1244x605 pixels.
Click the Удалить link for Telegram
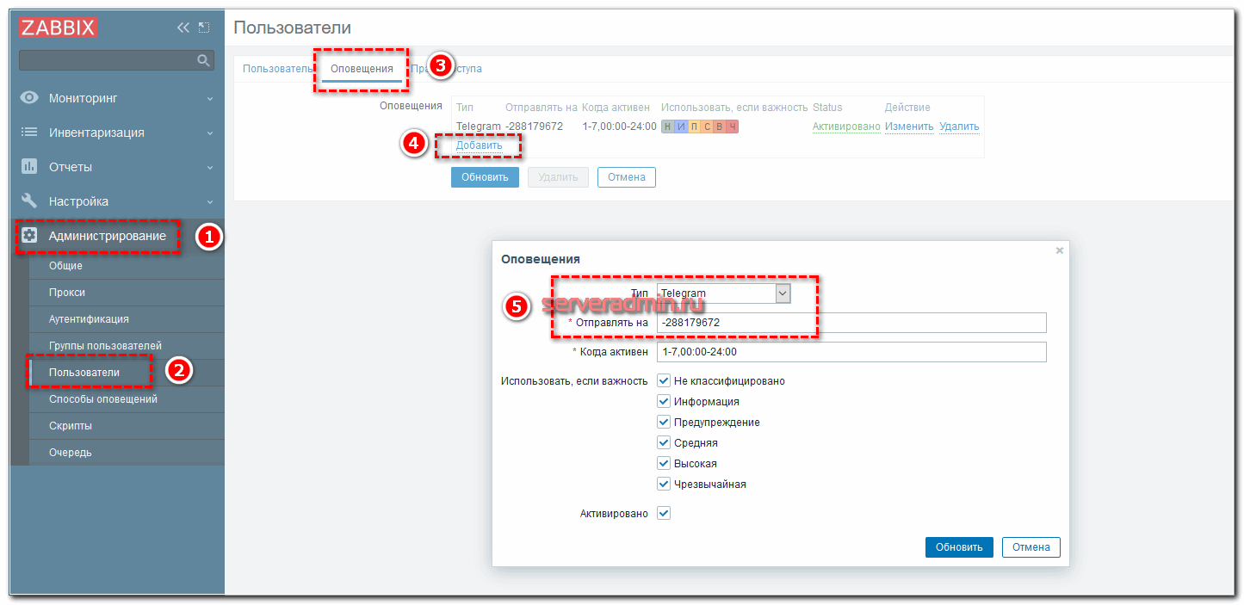(x=959, y=127)
